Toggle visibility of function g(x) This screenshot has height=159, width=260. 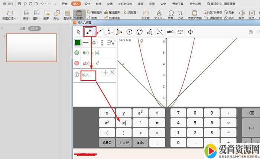click(77, 63)
